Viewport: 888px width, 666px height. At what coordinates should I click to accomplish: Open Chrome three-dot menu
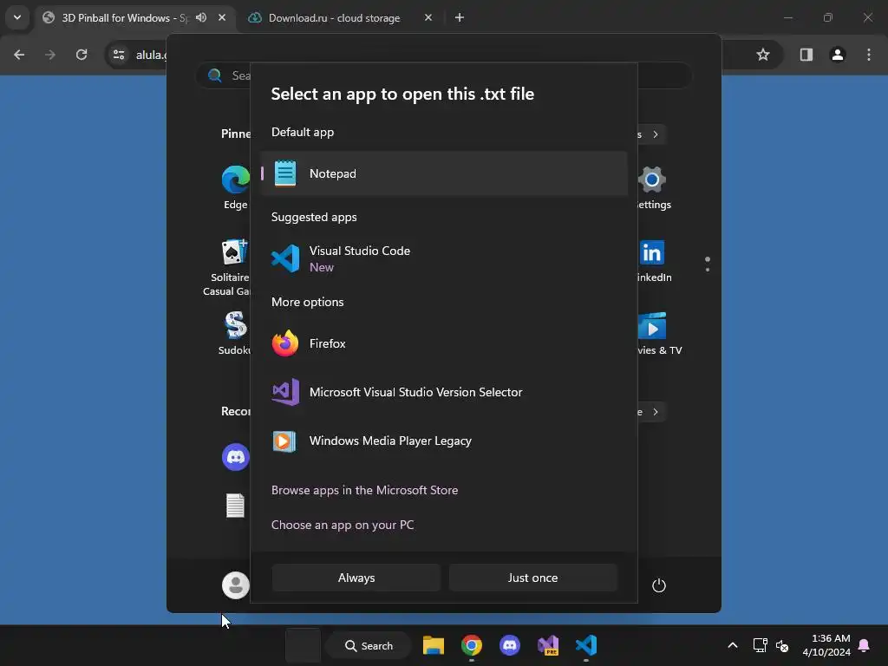coord(869,55)
